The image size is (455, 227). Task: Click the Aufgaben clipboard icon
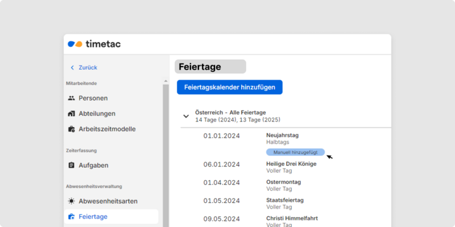pyautogui.click(x=71, y=165)
